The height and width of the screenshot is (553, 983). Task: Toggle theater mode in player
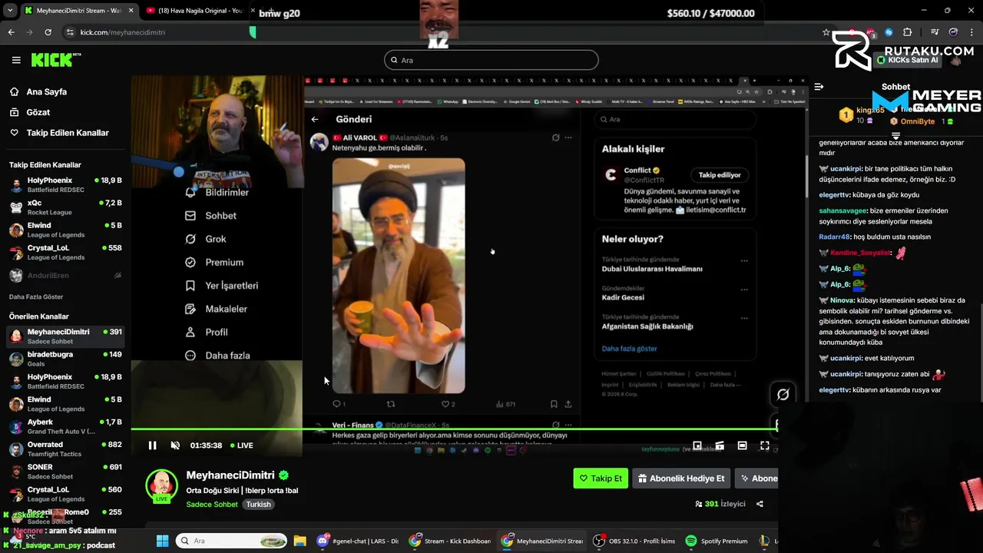742,445
